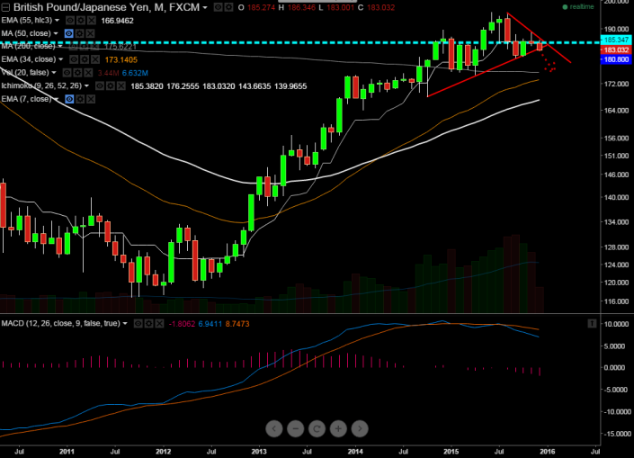The height and width of the screenshot is (458, 634).
Task: Toggle the highlighted eye for EMA (7, close)
Action: coord(69,99)
